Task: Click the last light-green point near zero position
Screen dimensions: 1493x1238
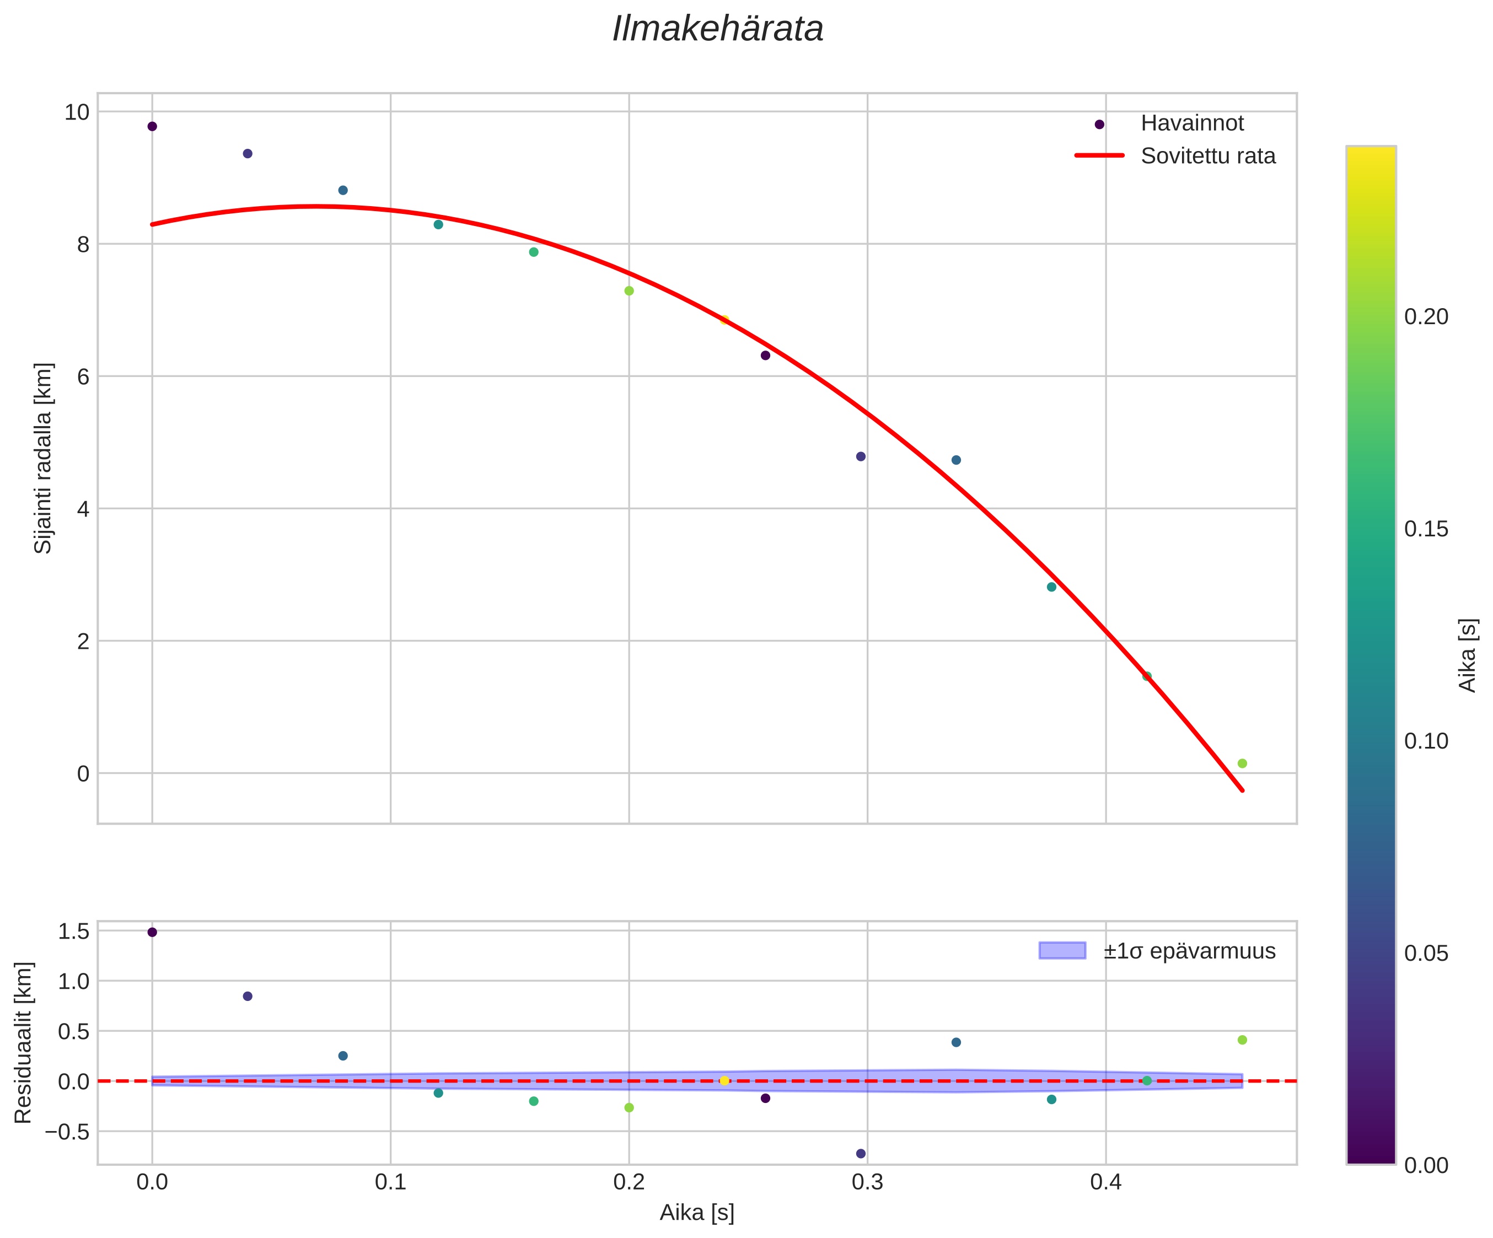Action: 1242,763
